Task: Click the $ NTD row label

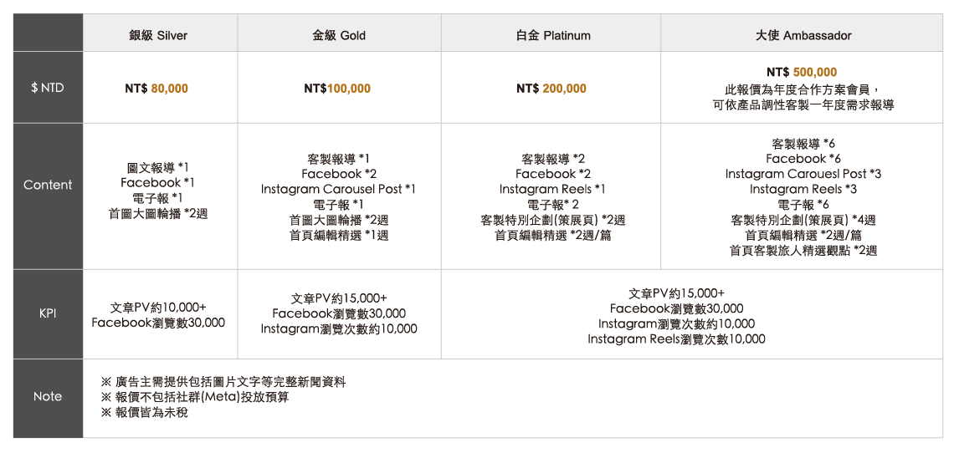Action: point(48,88)
